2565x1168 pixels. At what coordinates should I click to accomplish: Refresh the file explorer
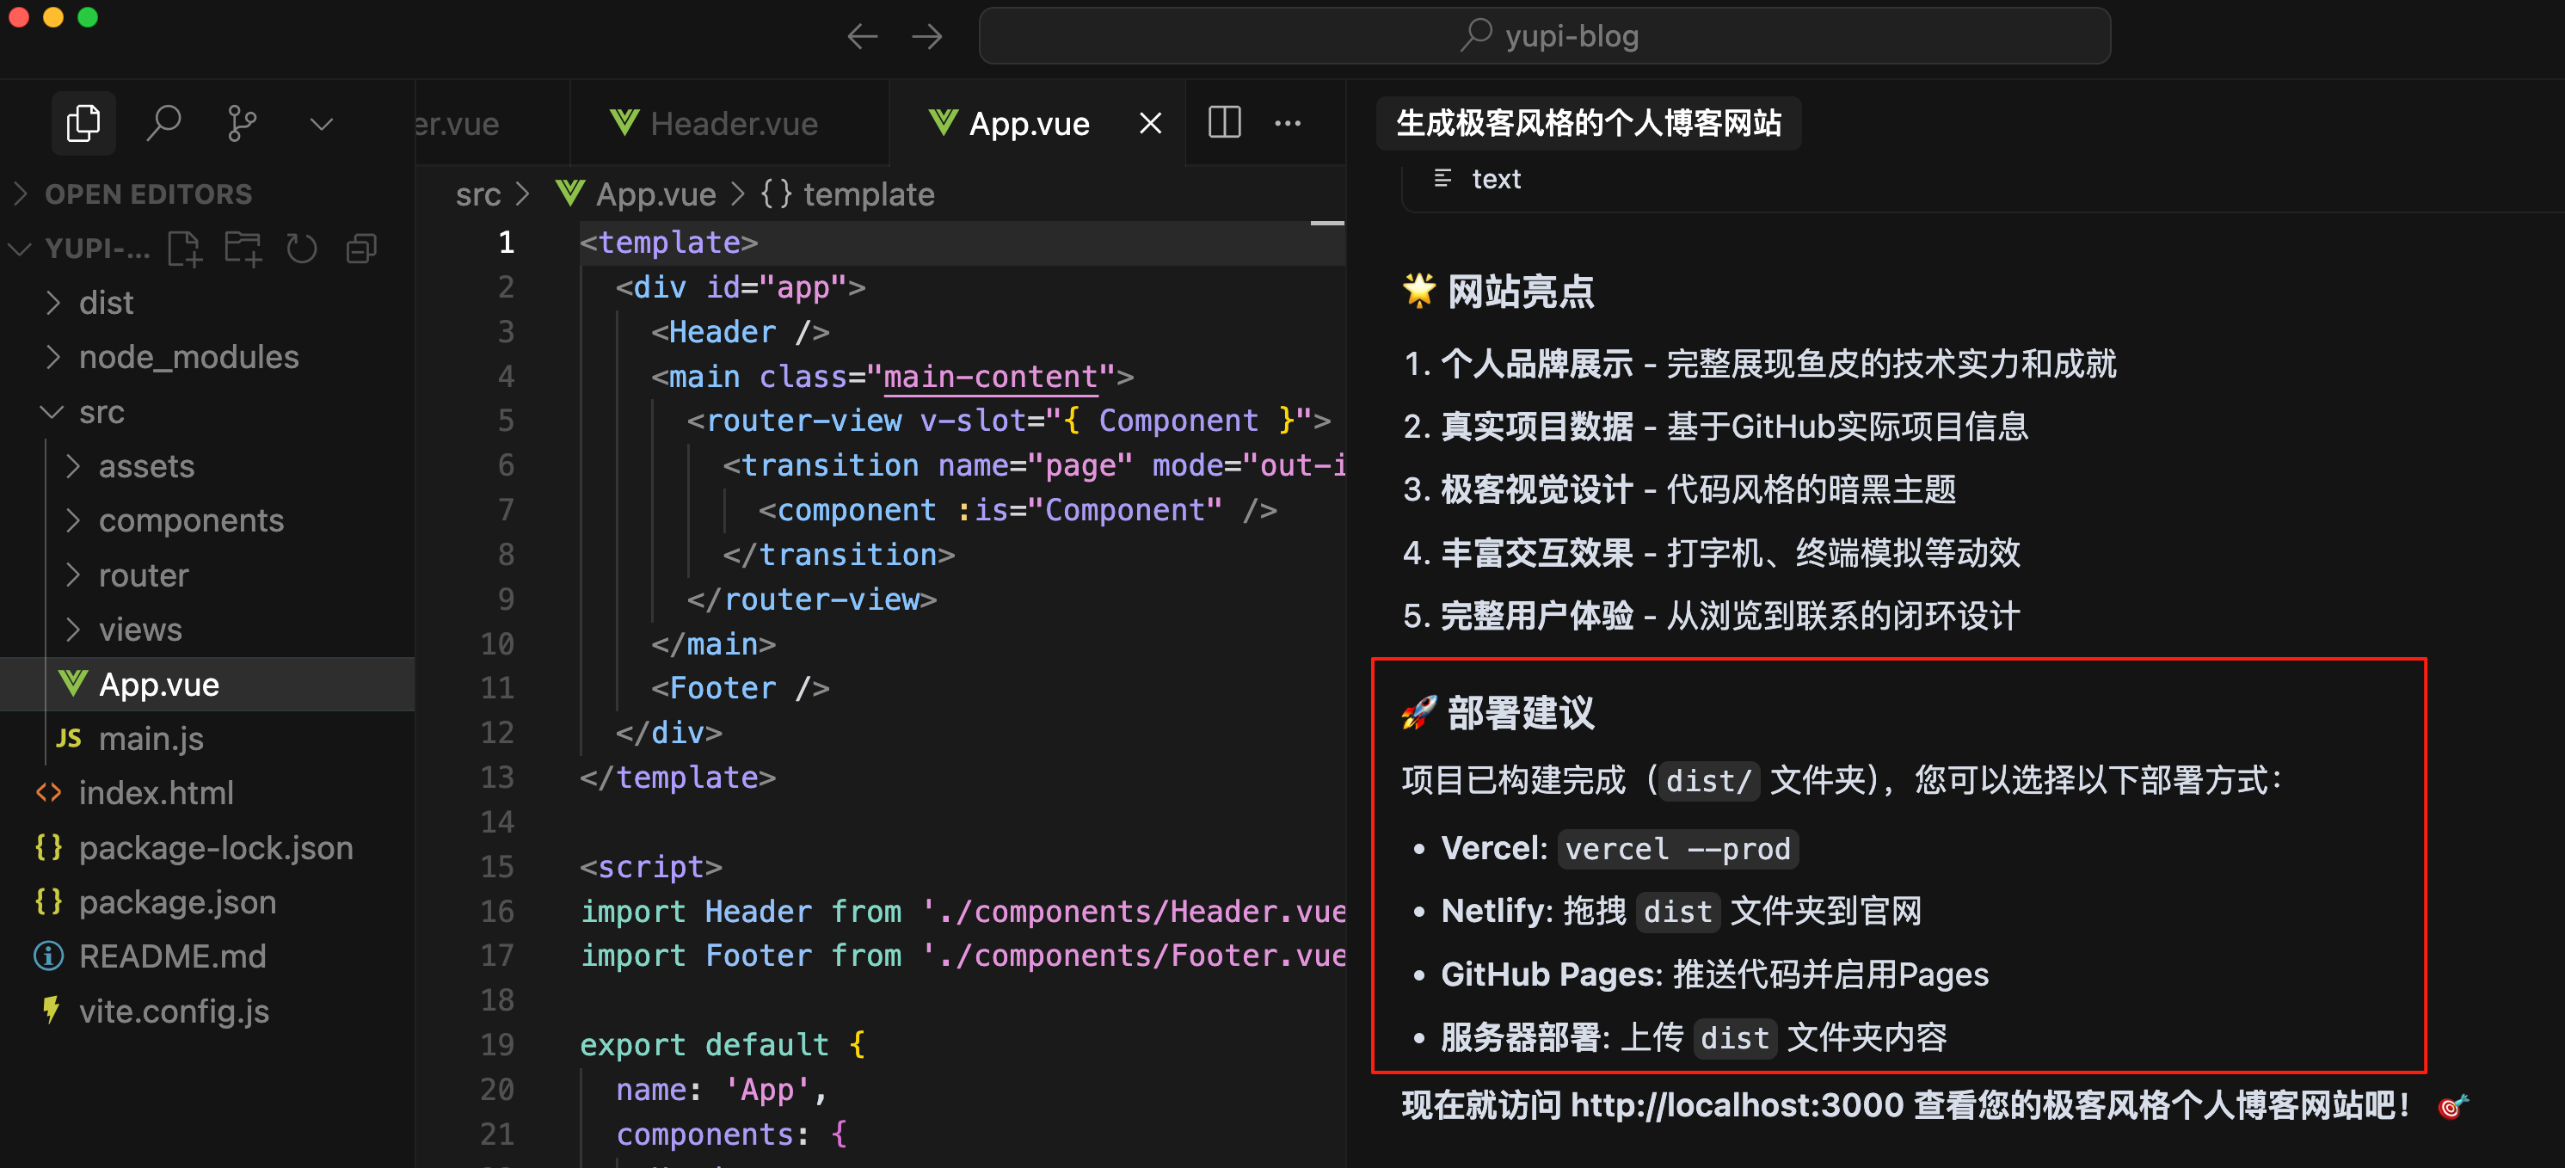(x=302, y=248)
